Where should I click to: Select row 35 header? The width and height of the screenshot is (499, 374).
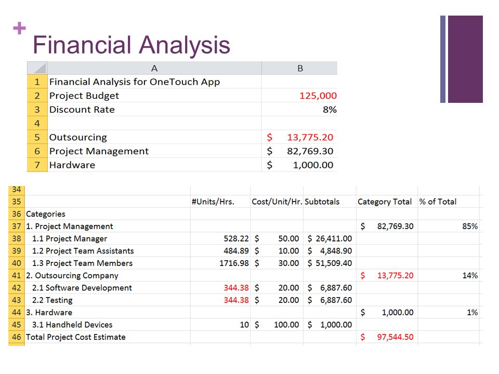coord(17,202)
